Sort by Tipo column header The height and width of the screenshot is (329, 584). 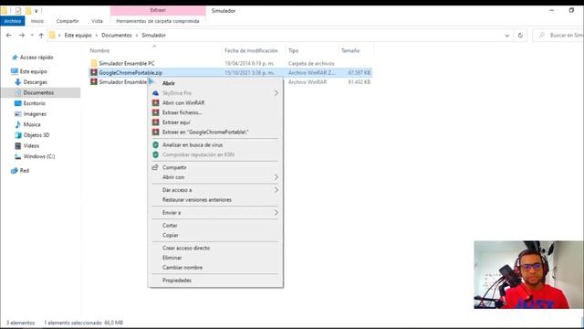coord(294,50)
